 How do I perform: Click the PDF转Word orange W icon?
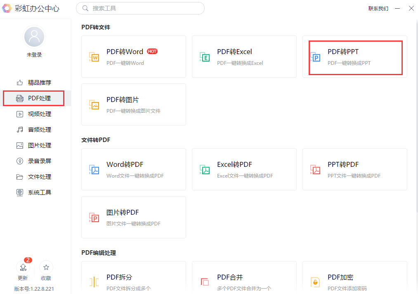[x=94, y=57]
